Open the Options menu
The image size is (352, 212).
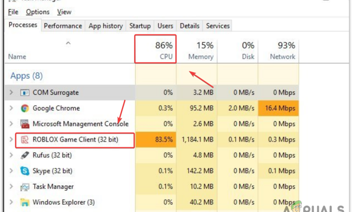point(37,12)
